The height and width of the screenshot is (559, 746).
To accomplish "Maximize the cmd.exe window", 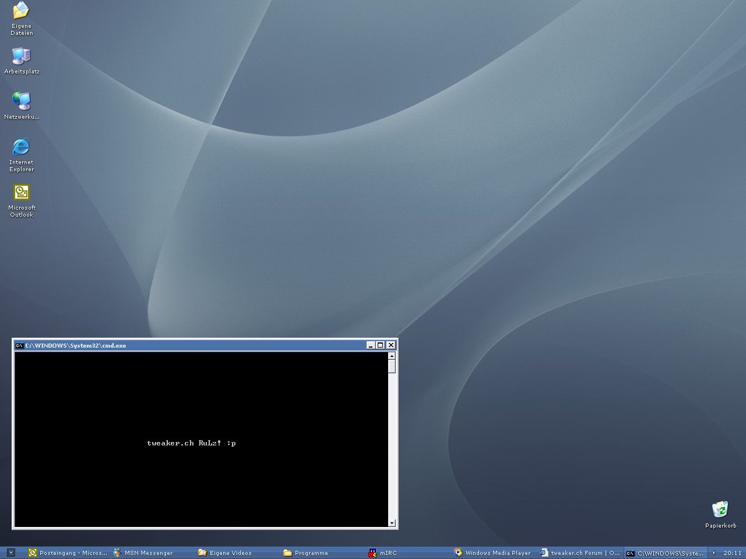I will pyautogui.click(x=381, y=345).
